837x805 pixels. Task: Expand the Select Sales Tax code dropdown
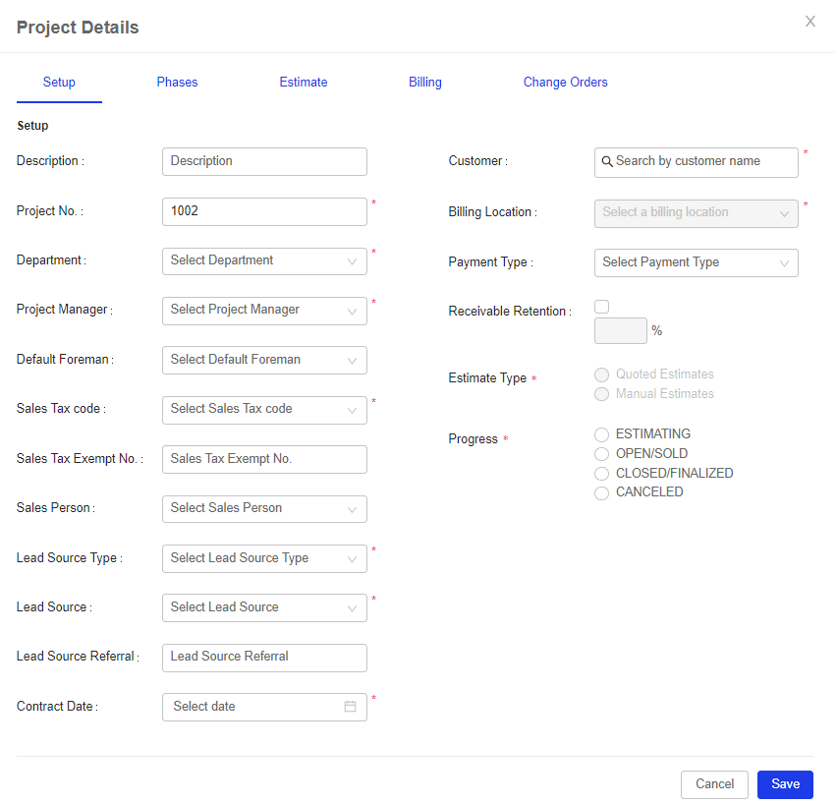[265, 411]
